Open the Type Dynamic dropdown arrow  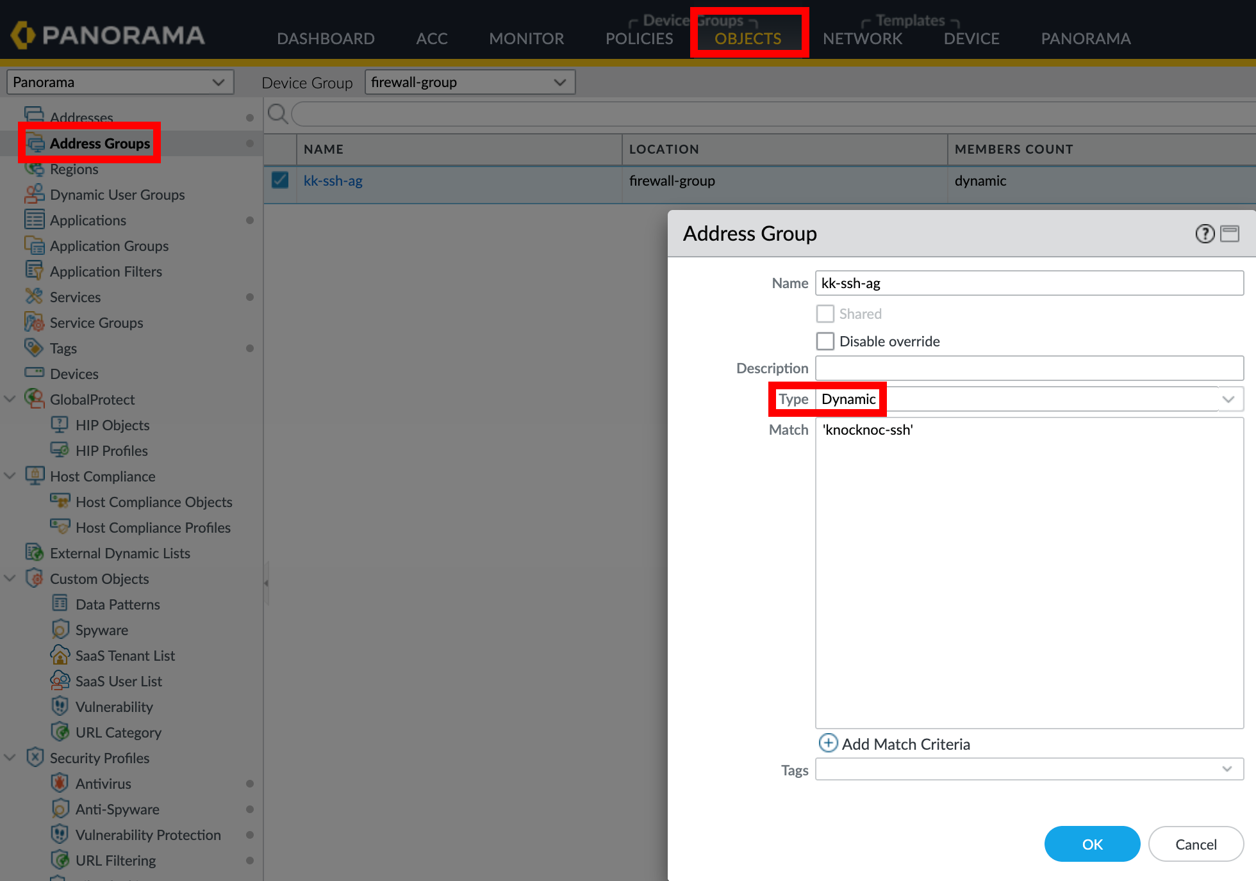coord(1228,400)
